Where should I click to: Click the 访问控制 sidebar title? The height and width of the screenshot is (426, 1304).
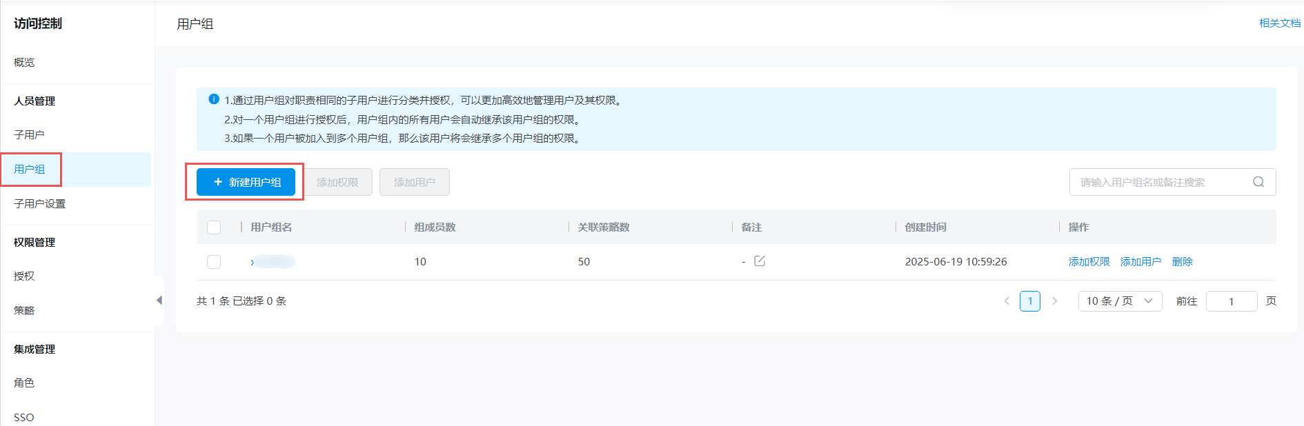38,23
